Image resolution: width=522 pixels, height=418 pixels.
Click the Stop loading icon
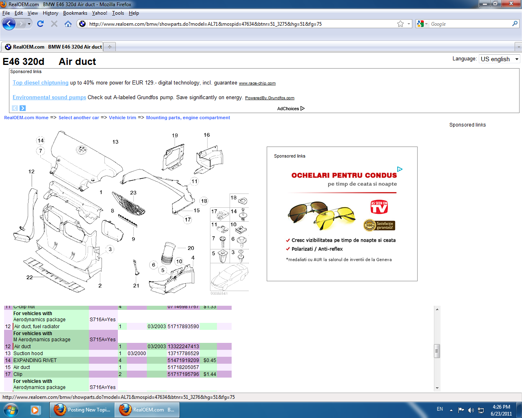coord(54,24)
